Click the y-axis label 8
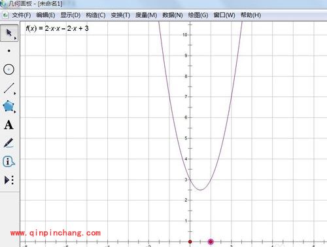 point(186,76)
